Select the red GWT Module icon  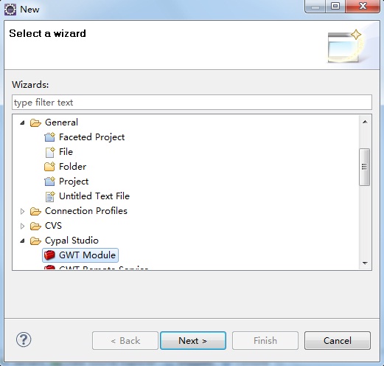tap(49, 255)
